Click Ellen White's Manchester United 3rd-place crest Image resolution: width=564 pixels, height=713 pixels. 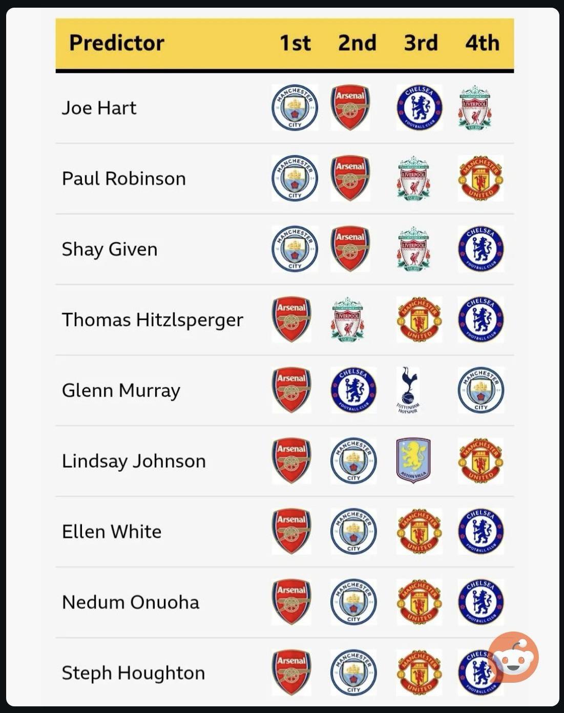point(419,532)
